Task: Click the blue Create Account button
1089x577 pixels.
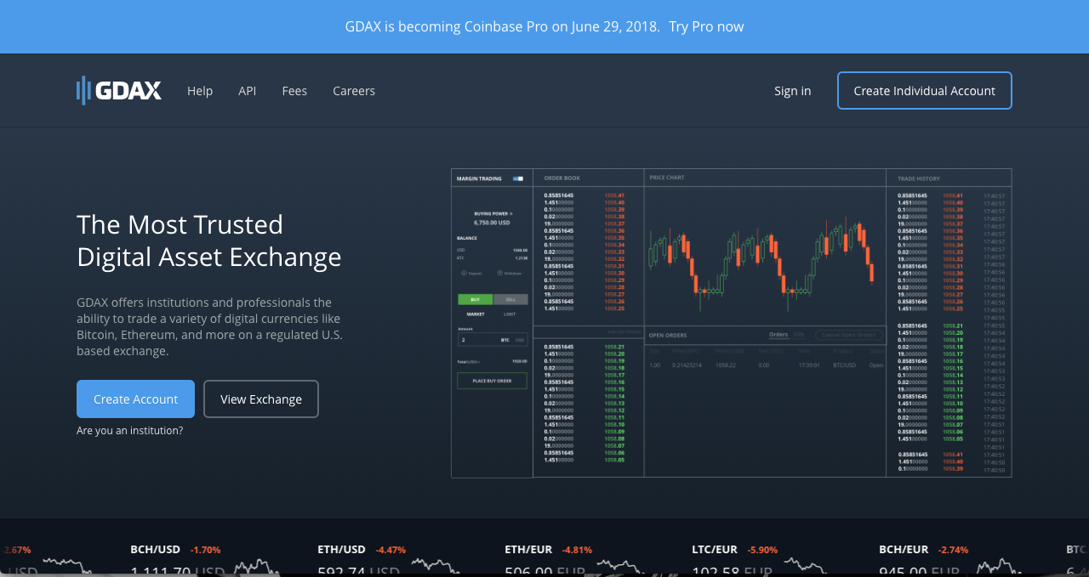Action: point(135,399)
